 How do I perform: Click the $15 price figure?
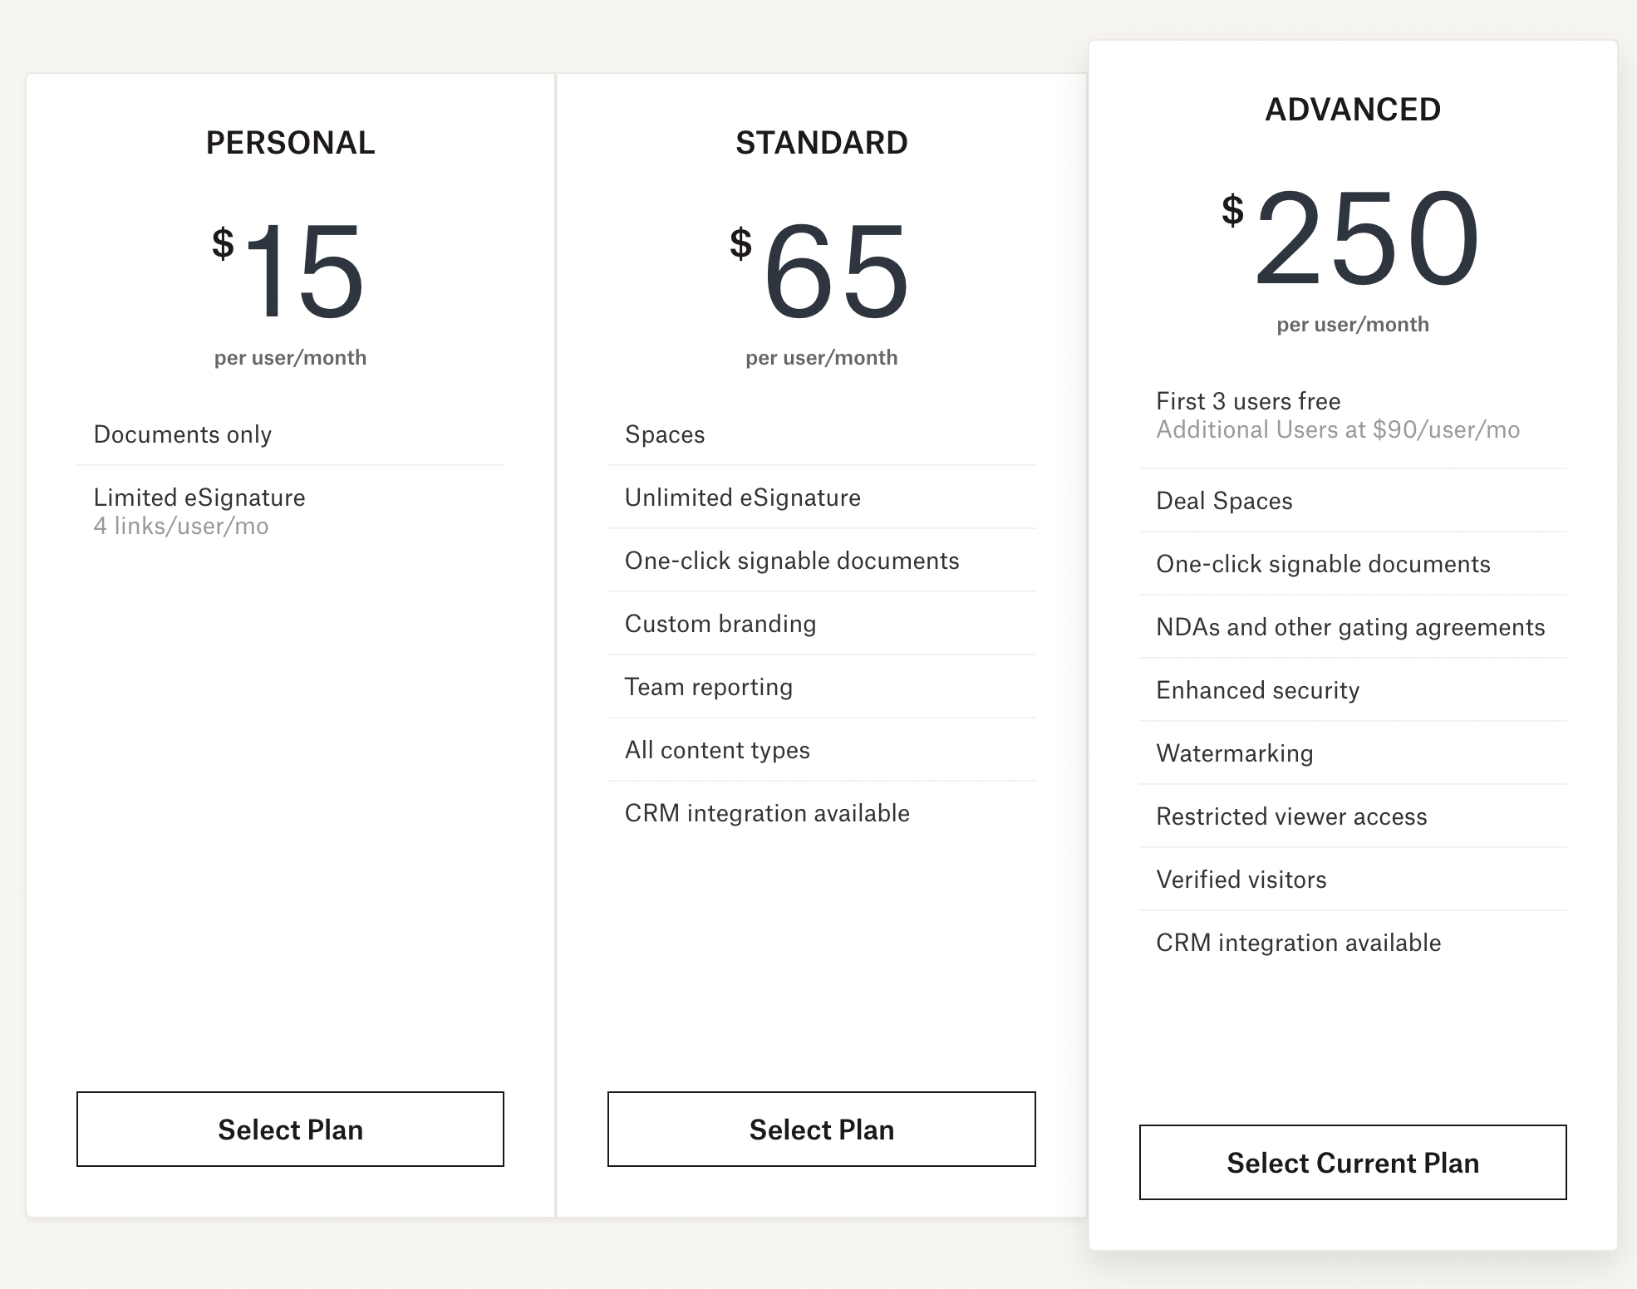pyautogui.click(x=288, y=272)
